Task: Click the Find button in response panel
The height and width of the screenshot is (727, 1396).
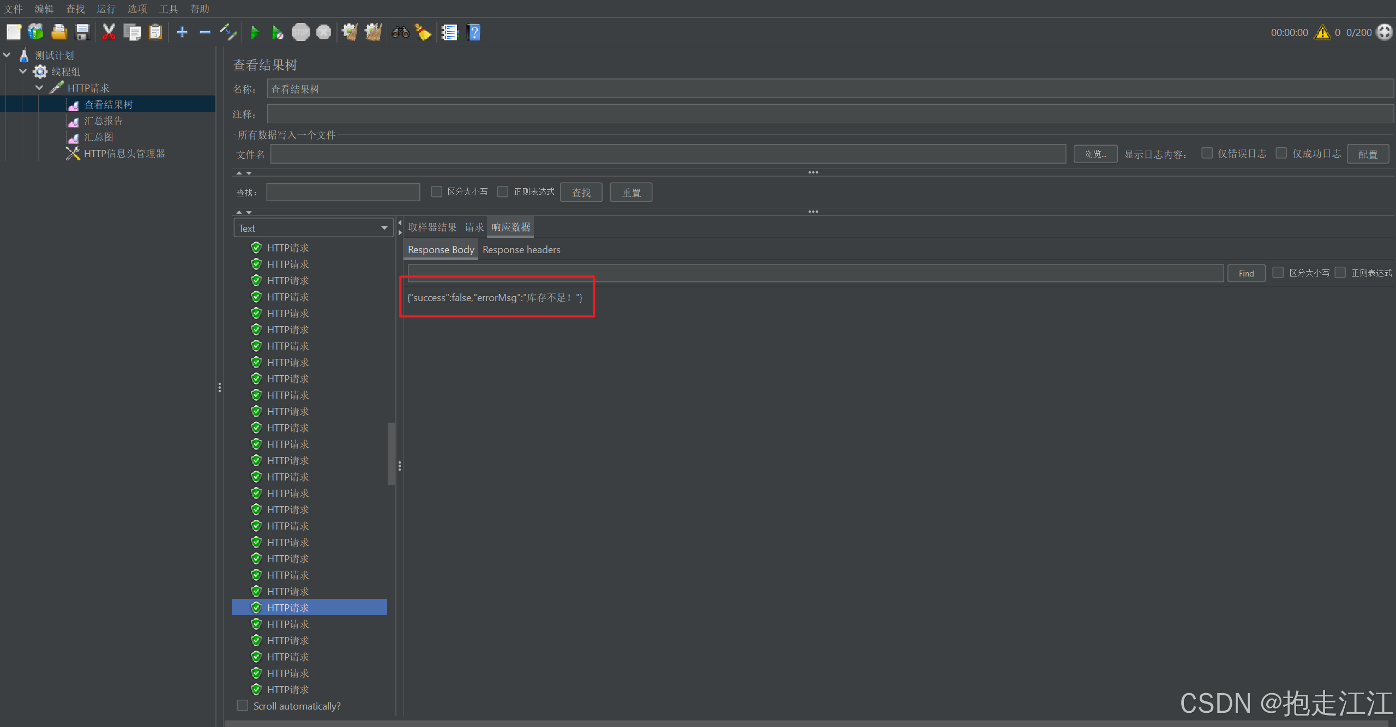Action: pos(1246,273)
